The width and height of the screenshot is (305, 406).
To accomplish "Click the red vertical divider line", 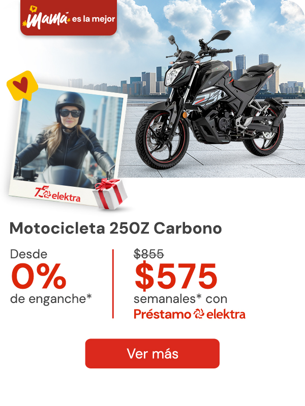I will 113,284.
